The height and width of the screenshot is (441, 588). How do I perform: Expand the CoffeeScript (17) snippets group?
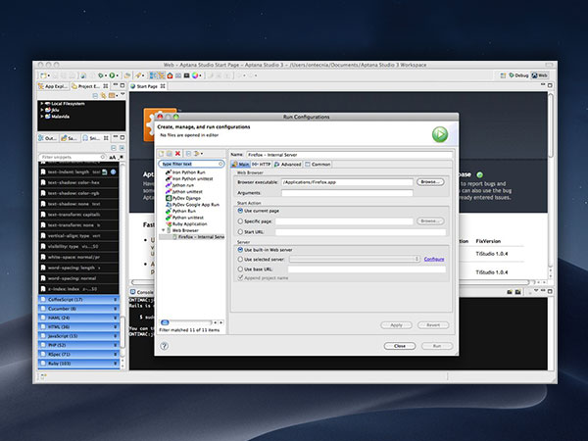point(78,300)
